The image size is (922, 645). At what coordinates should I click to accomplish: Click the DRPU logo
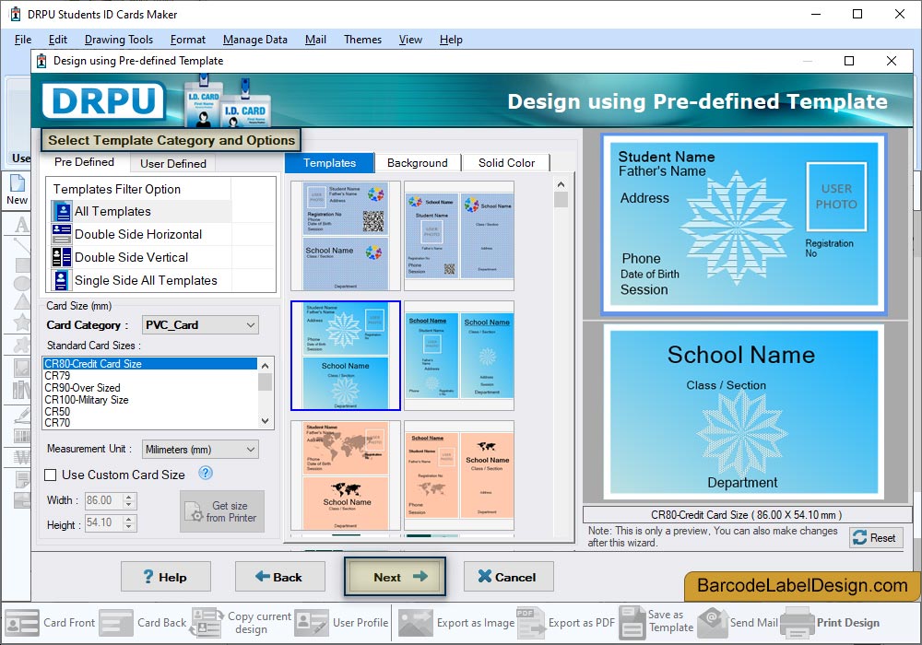click(104, 101)
